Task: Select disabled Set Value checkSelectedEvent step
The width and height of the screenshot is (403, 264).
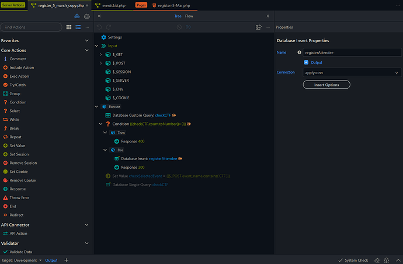Action: [168, 176]
